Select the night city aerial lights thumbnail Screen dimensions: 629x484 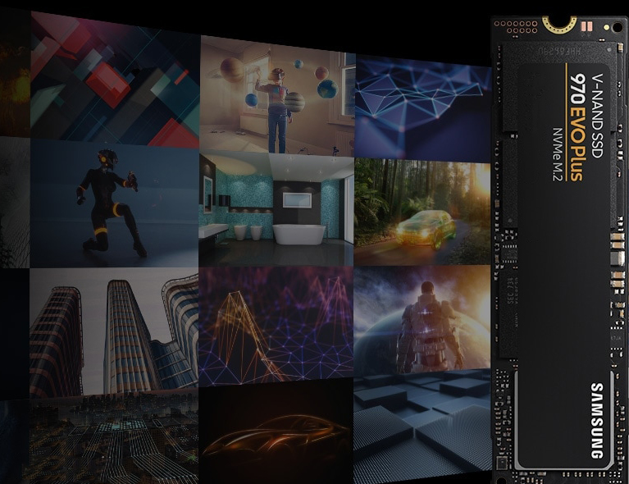(x=113, y=437)
